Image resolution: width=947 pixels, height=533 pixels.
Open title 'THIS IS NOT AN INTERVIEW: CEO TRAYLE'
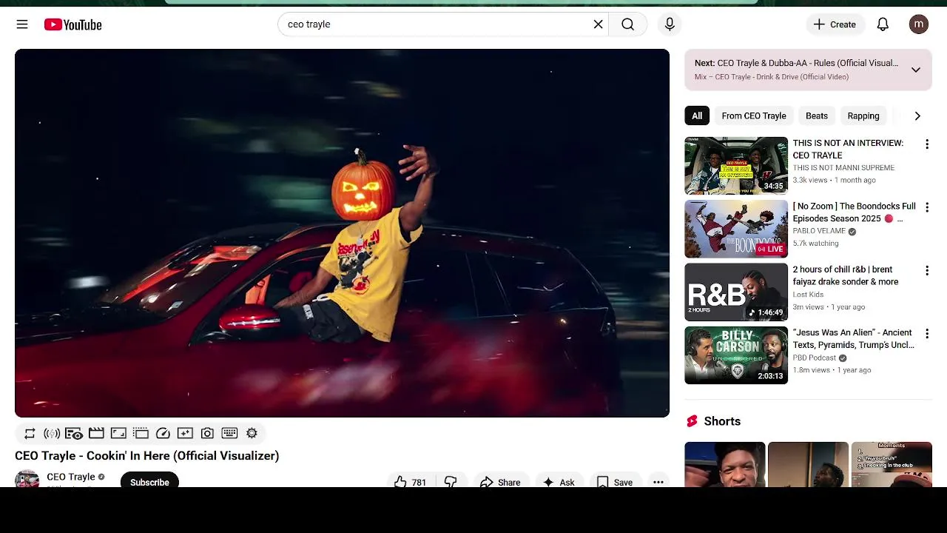[x=848, y=149]
